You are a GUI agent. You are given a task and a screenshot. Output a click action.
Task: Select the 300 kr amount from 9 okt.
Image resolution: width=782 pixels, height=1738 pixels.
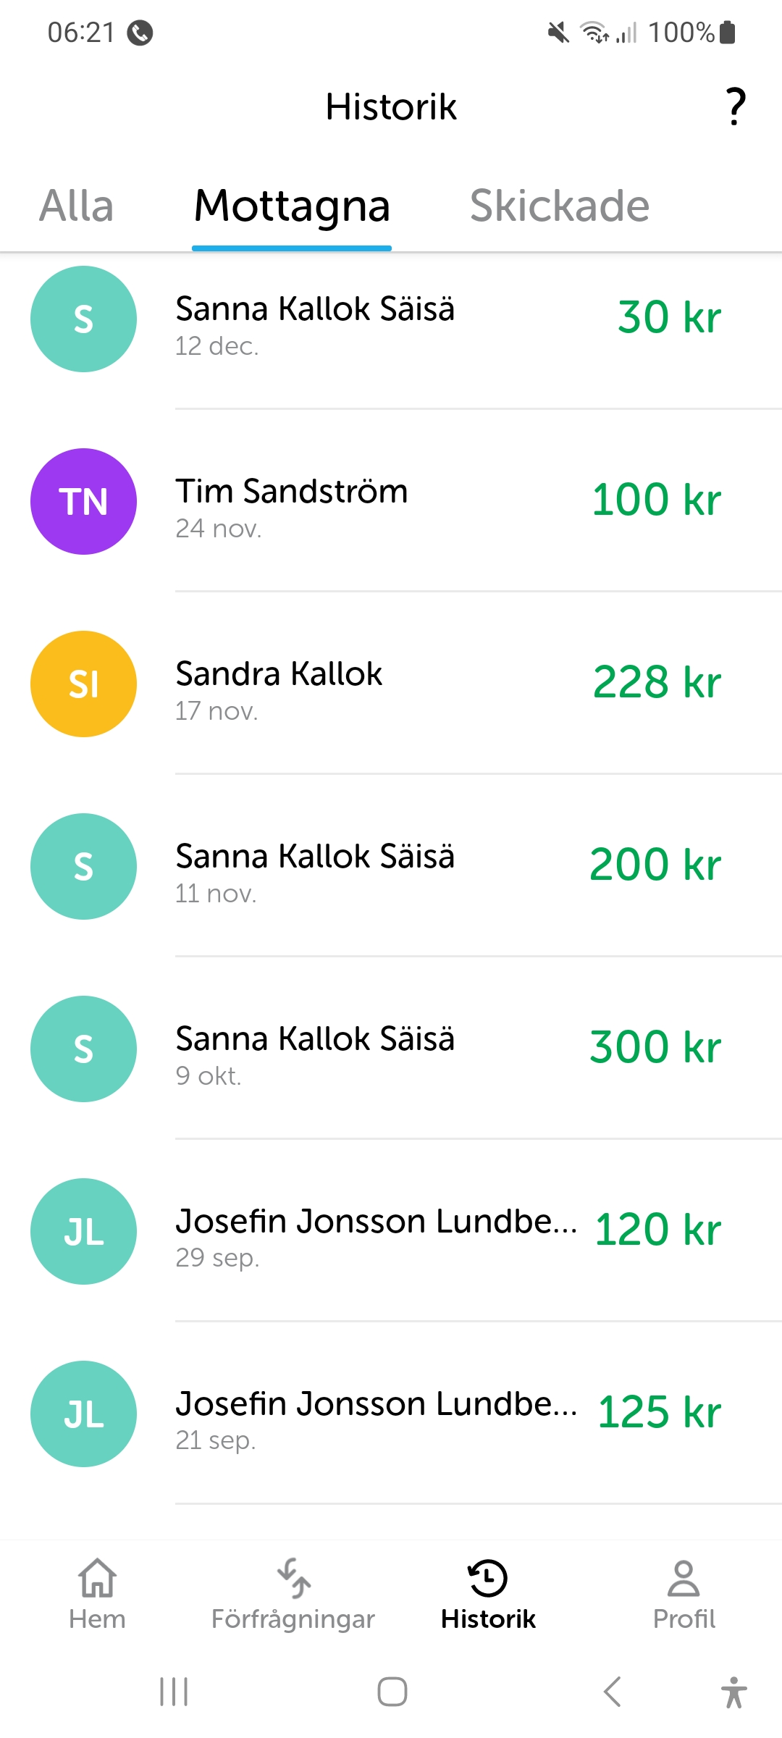(x=655, y=1047)
